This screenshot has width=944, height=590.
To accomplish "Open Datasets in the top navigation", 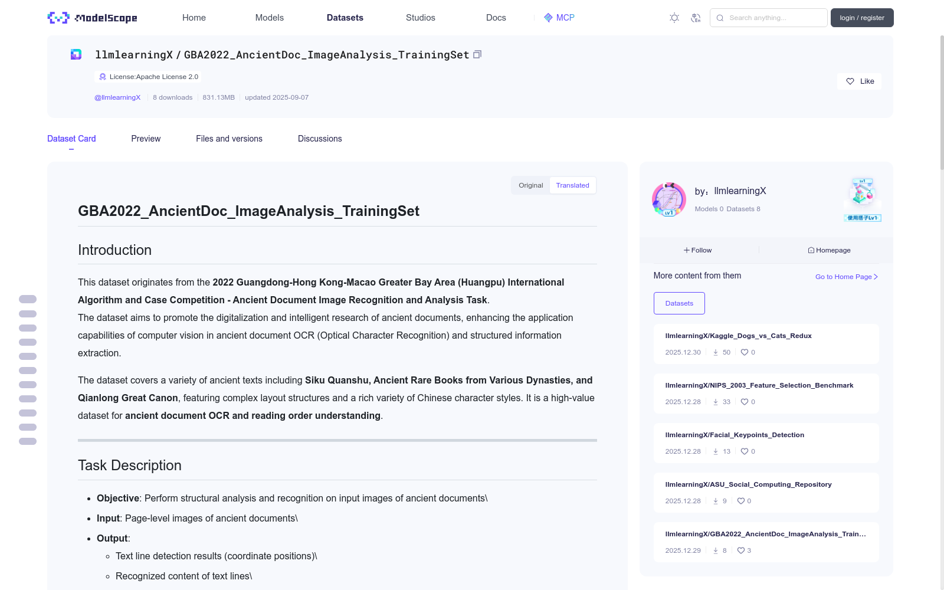I will [345, 18].
